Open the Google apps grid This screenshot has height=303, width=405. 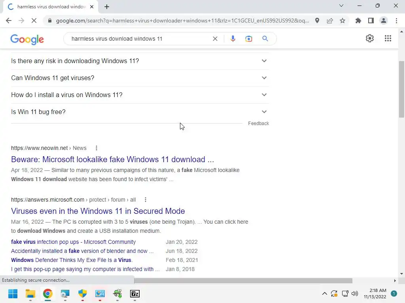tap(388, 38)
